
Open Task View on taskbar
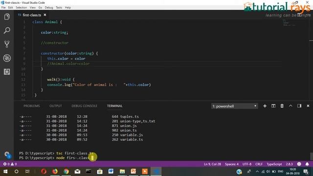pos(27,172)
